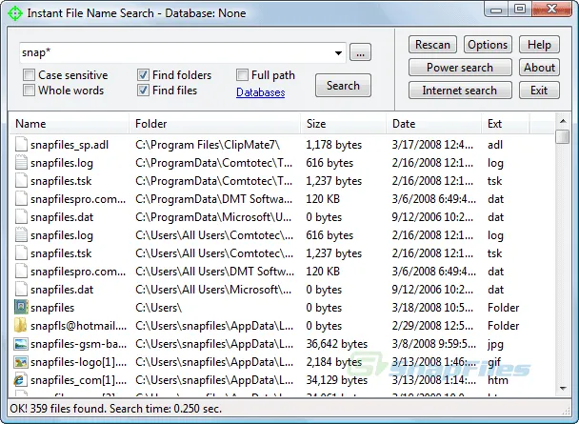Viewport: 579px width, 424px height.
Task: Click the results scrollbar up arrow
Action: pyautogui.click(x=563, y=121)
